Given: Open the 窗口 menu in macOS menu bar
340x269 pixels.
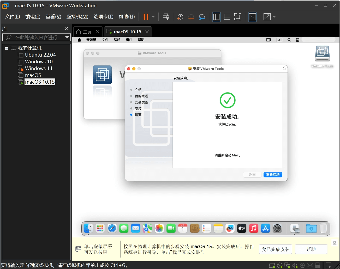Looking at the screenshot, I should click(x=129, y=40).
